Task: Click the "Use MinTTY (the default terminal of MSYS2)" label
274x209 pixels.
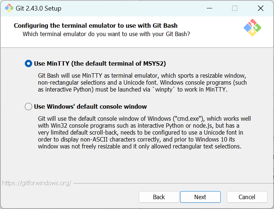Action: 100,63
